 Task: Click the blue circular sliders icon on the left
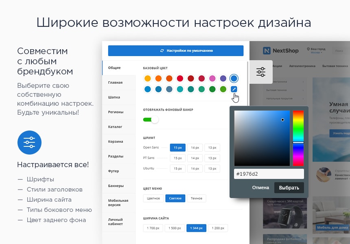[29, 142]
